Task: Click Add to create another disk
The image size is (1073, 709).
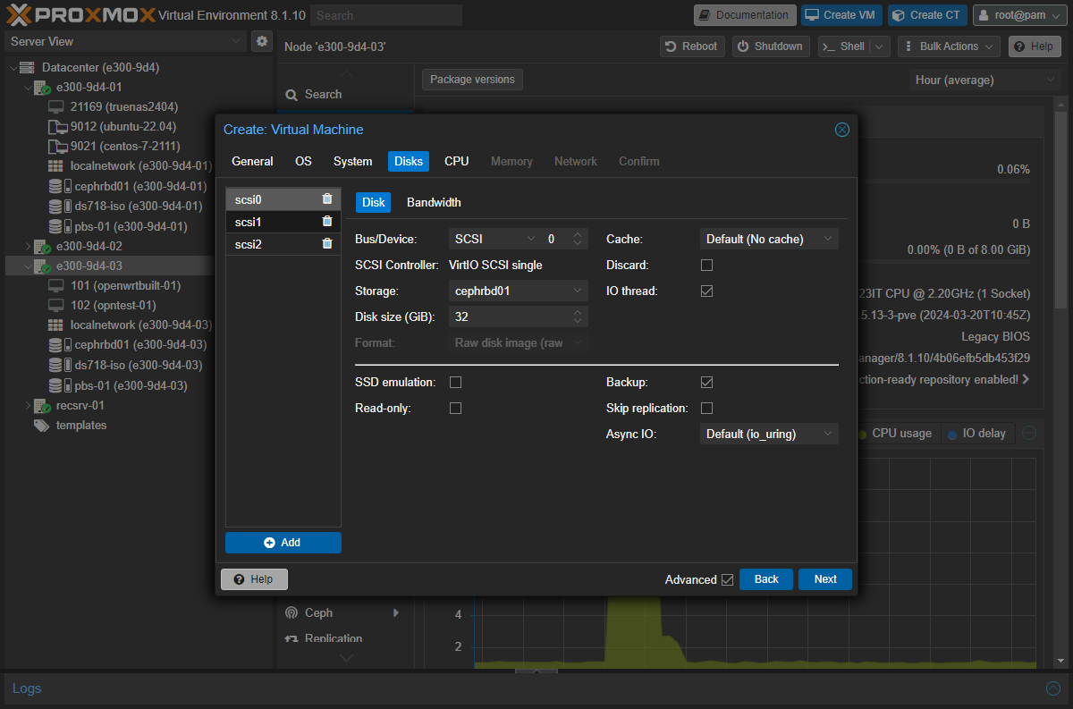Action: coord(283,543)
